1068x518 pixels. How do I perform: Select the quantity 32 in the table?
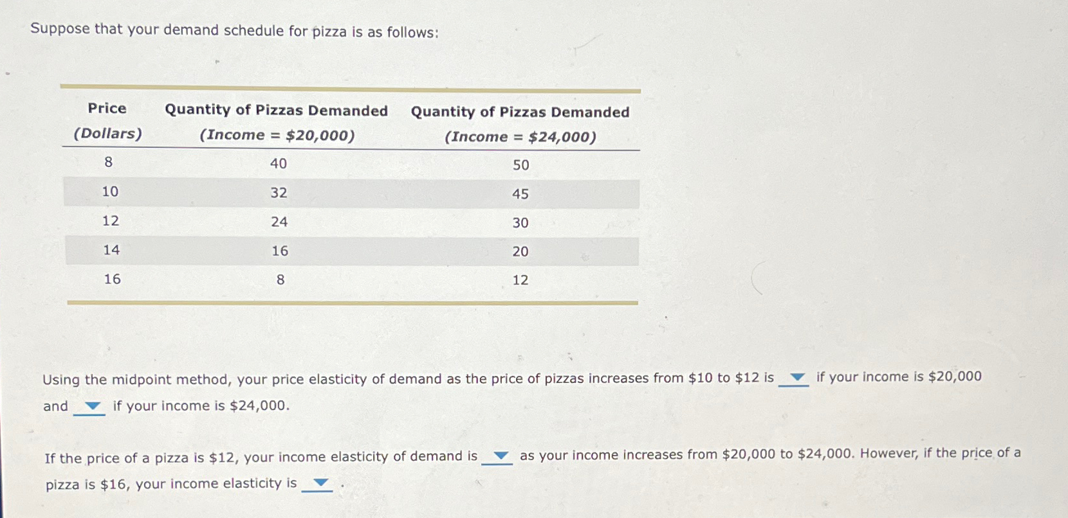coord(279,192)
